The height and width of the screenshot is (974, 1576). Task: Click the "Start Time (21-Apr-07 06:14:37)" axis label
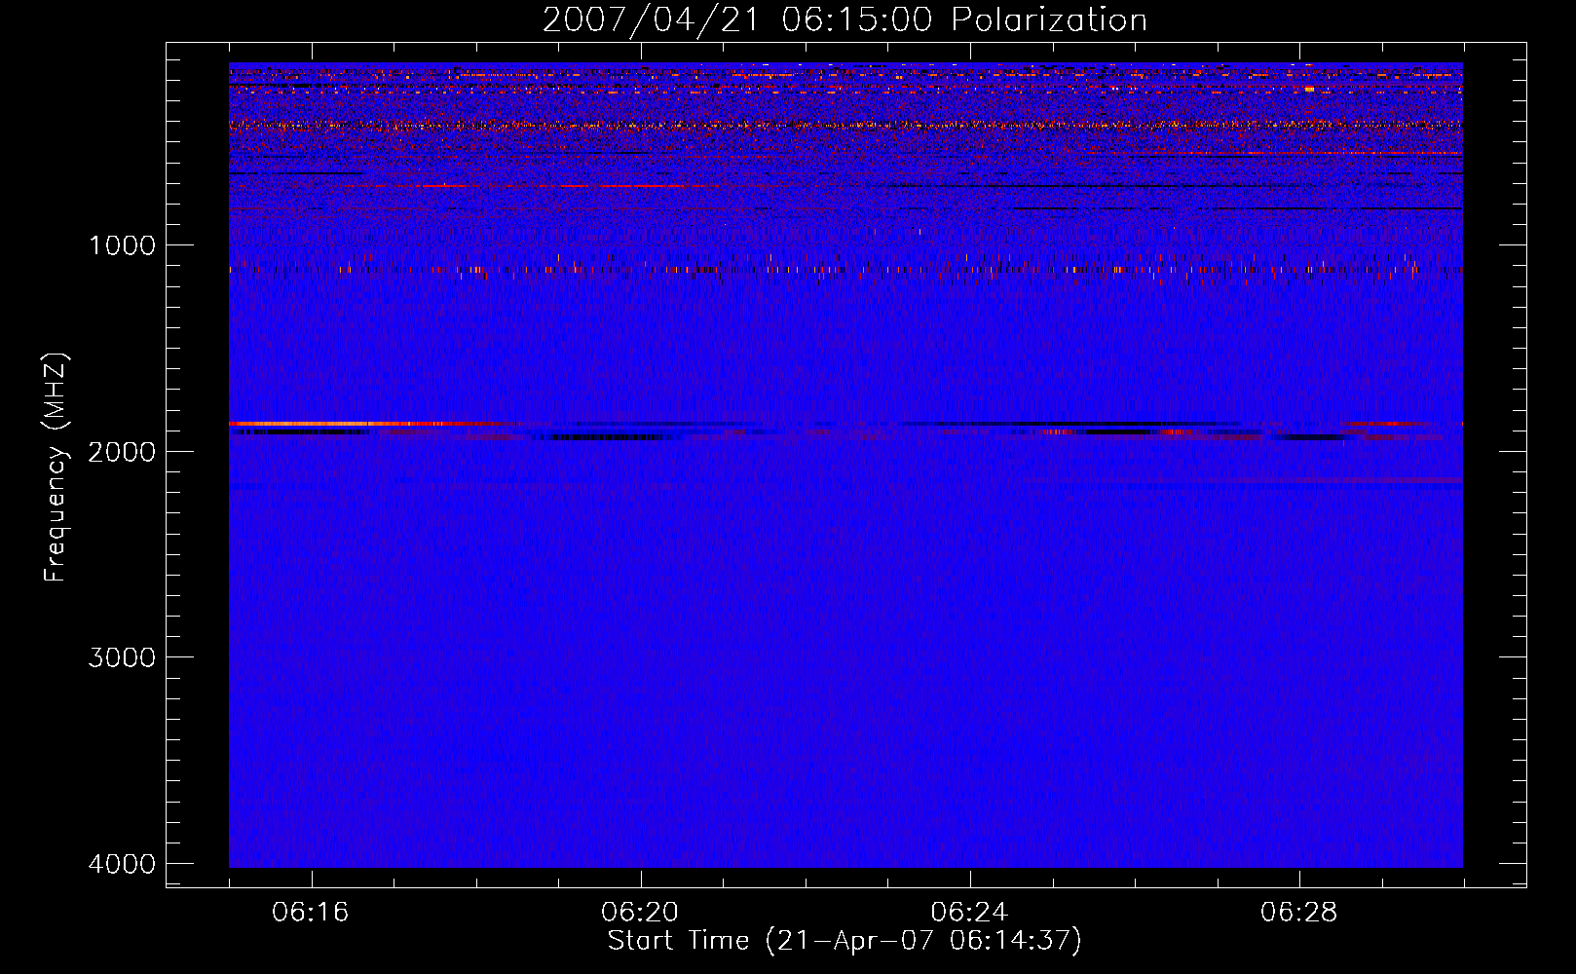click(x=844, y=941)
